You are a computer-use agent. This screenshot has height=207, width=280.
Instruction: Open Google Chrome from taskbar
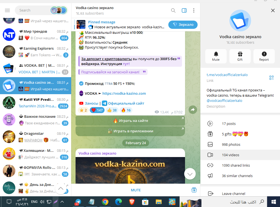click(105, 202)
